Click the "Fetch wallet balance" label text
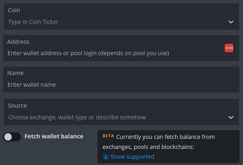 54,137
